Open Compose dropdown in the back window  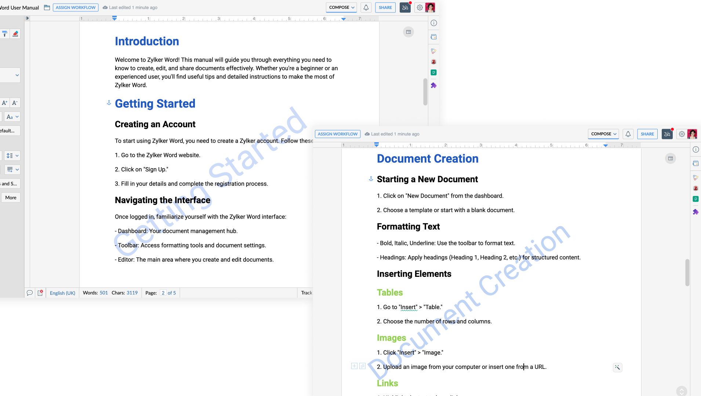coord(341,7)
